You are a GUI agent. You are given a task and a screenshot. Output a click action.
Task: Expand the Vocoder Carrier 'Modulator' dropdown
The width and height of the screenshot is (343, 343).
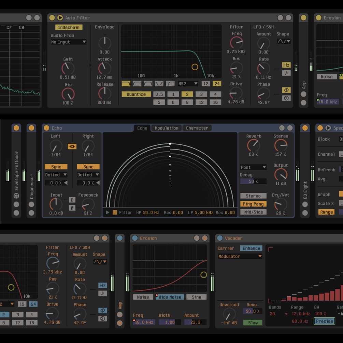pos(240,256)
